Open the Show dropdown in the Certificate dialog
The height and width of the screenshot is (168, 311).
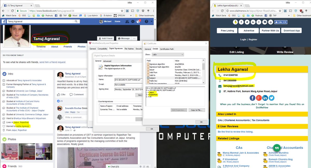(168, 55)
